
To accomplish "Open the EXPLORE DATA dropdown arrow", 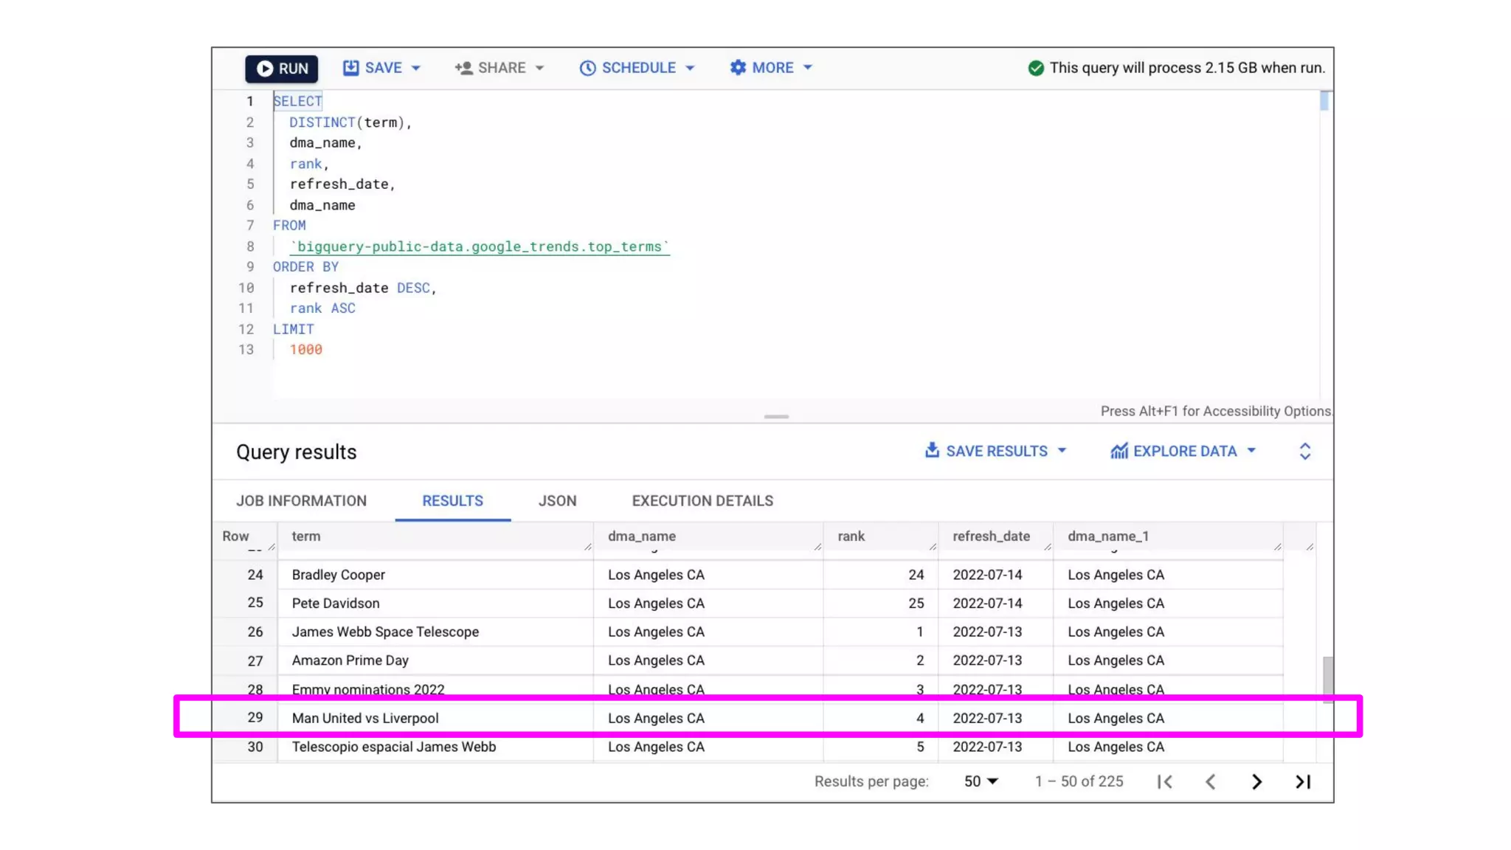I will pos(1251,451).
